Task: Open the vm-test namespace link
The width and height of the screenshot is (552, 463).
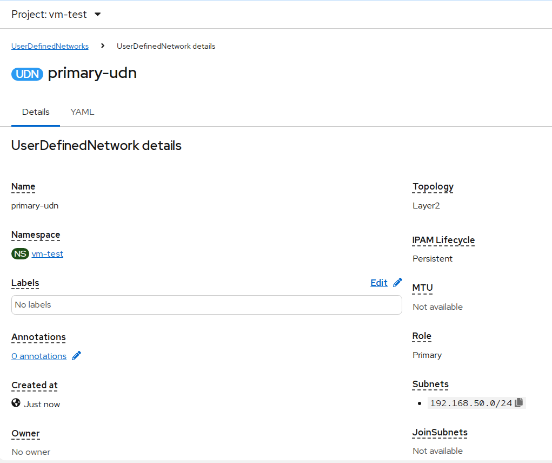Action: [48, 253]
